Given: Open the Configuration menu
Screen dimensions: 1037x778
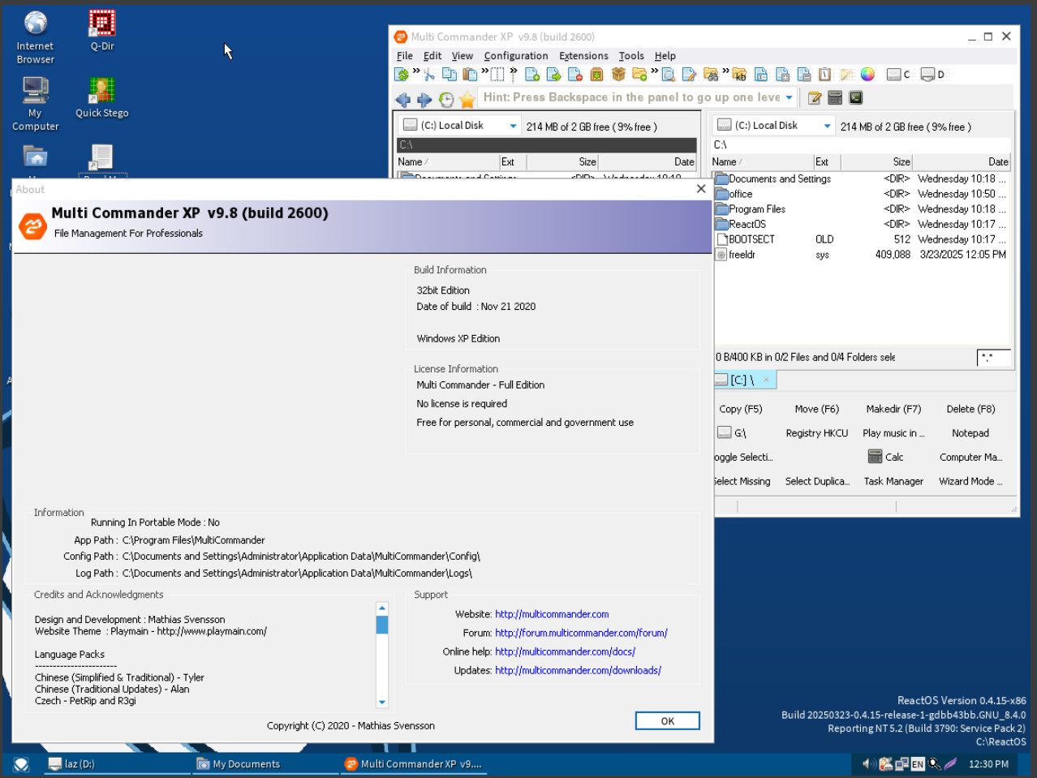Looking at the screenshot, I should pos(516,56).
